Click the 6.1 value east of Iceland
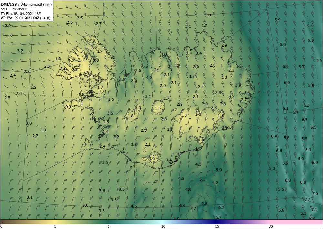323x229 pixels. [286, 109]
